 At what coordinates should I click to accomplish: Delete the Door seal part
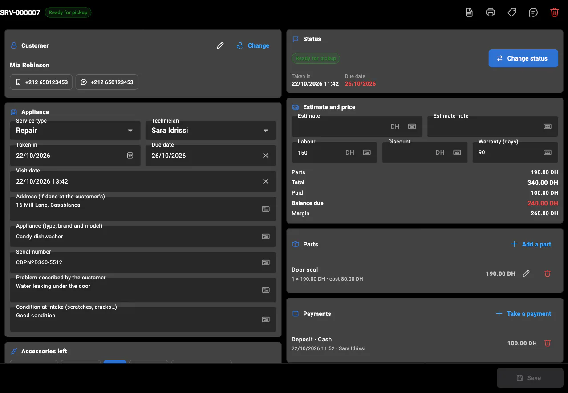pyautogui.click(x=548, y=274)
